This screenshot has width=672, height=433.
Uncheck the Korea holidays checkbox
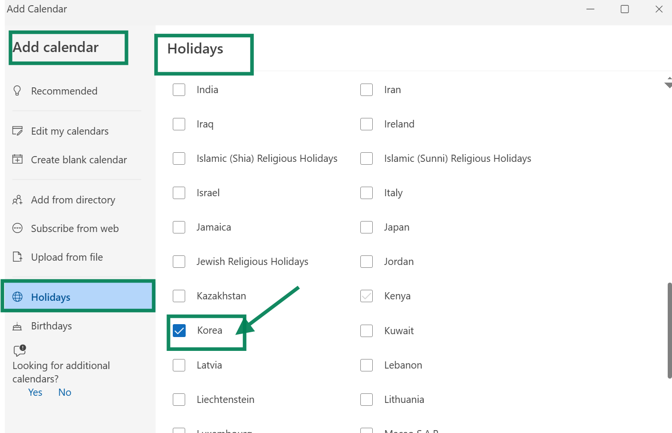click(179, 330)
